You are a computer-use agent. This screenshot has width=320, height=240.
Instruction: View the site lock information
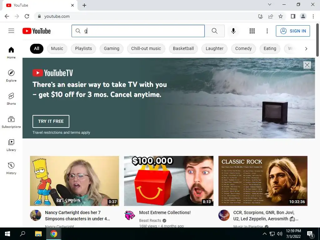(x=39, y=16)
